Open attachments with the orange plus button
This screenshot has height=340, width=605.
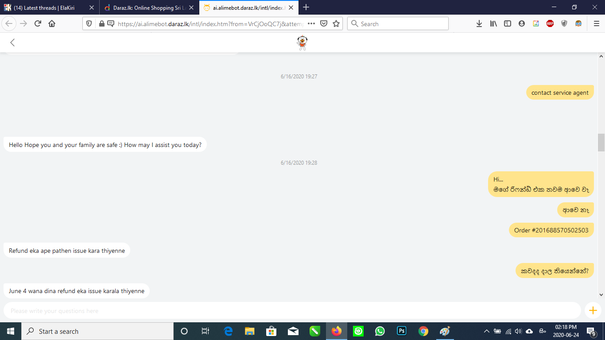tap(593, 311)
